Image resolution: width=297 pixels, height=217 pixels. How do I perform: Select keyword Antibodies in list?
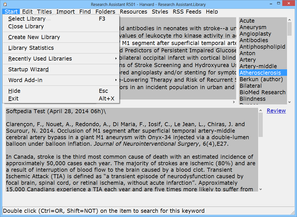coord(263,40)
